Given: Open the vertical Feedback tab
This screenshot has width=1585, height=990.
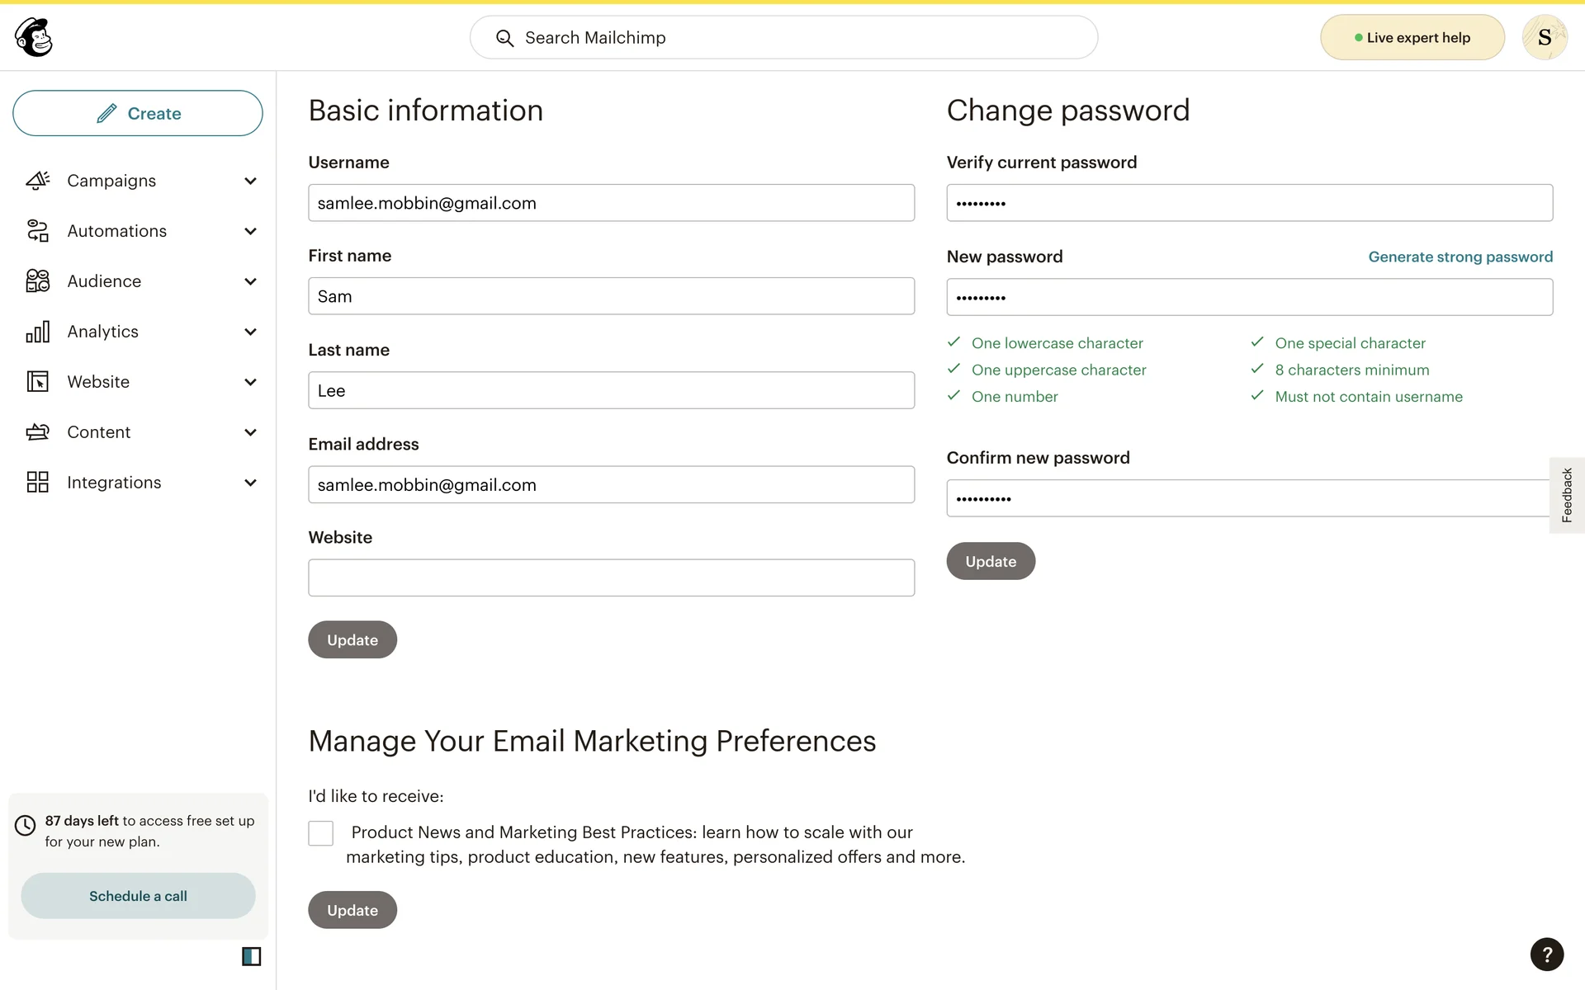Looking at the screenshot, I should point(1566,495).
